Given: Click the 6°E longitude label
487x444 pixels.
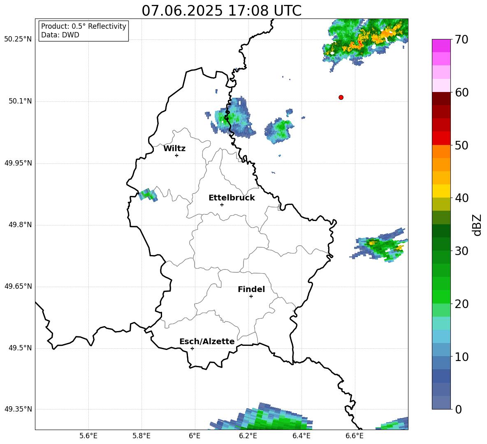Looking at the screenshot, I should [195, 436].
